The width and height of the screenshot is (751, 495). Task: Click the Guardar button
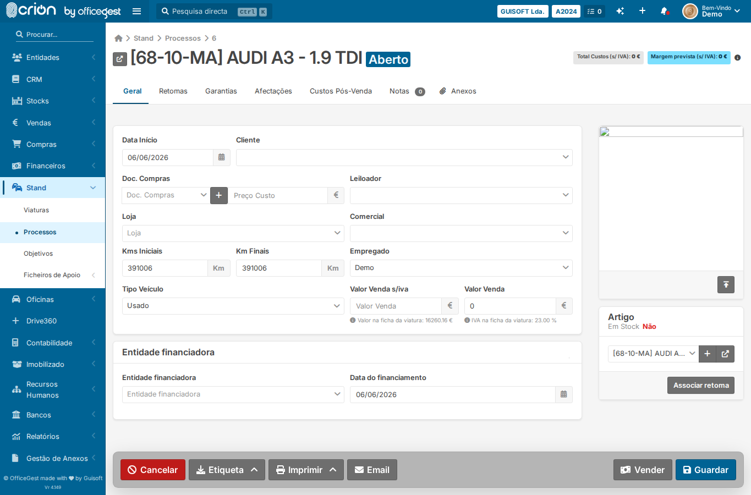[x=706, y=470]
